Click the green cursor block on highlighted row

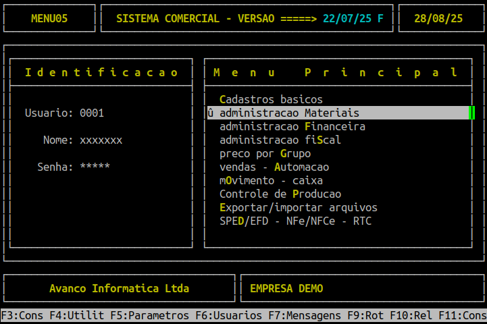pyautogui.click(x=471, y=113)
